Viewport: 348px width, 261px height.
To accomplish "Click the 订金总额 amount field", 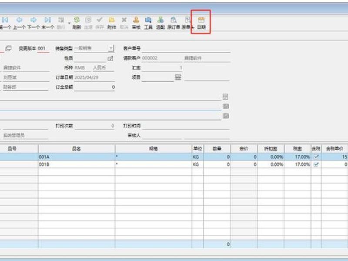I will click(x=94, y=87).
